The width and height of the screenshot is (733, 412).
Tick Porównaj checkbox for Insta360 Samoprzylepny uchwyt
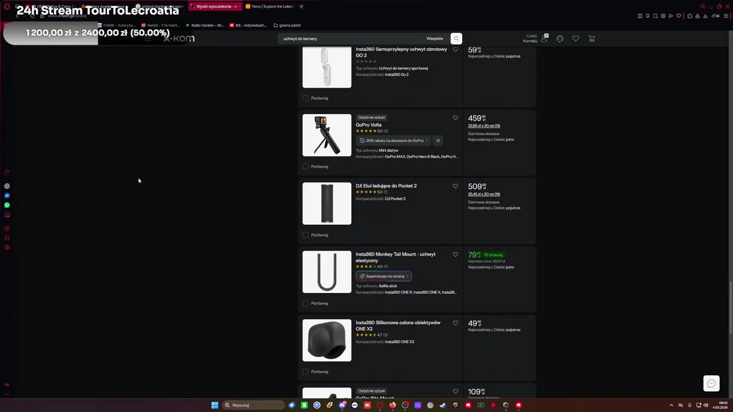[305, 98]
